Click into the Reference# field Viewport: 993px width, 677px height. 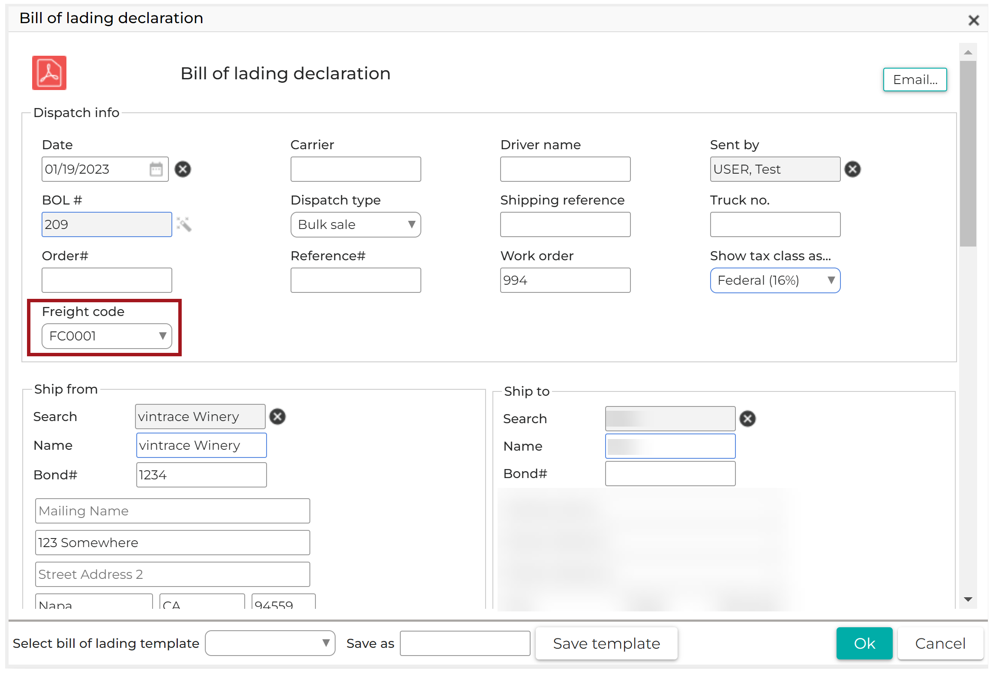[356, 280]
